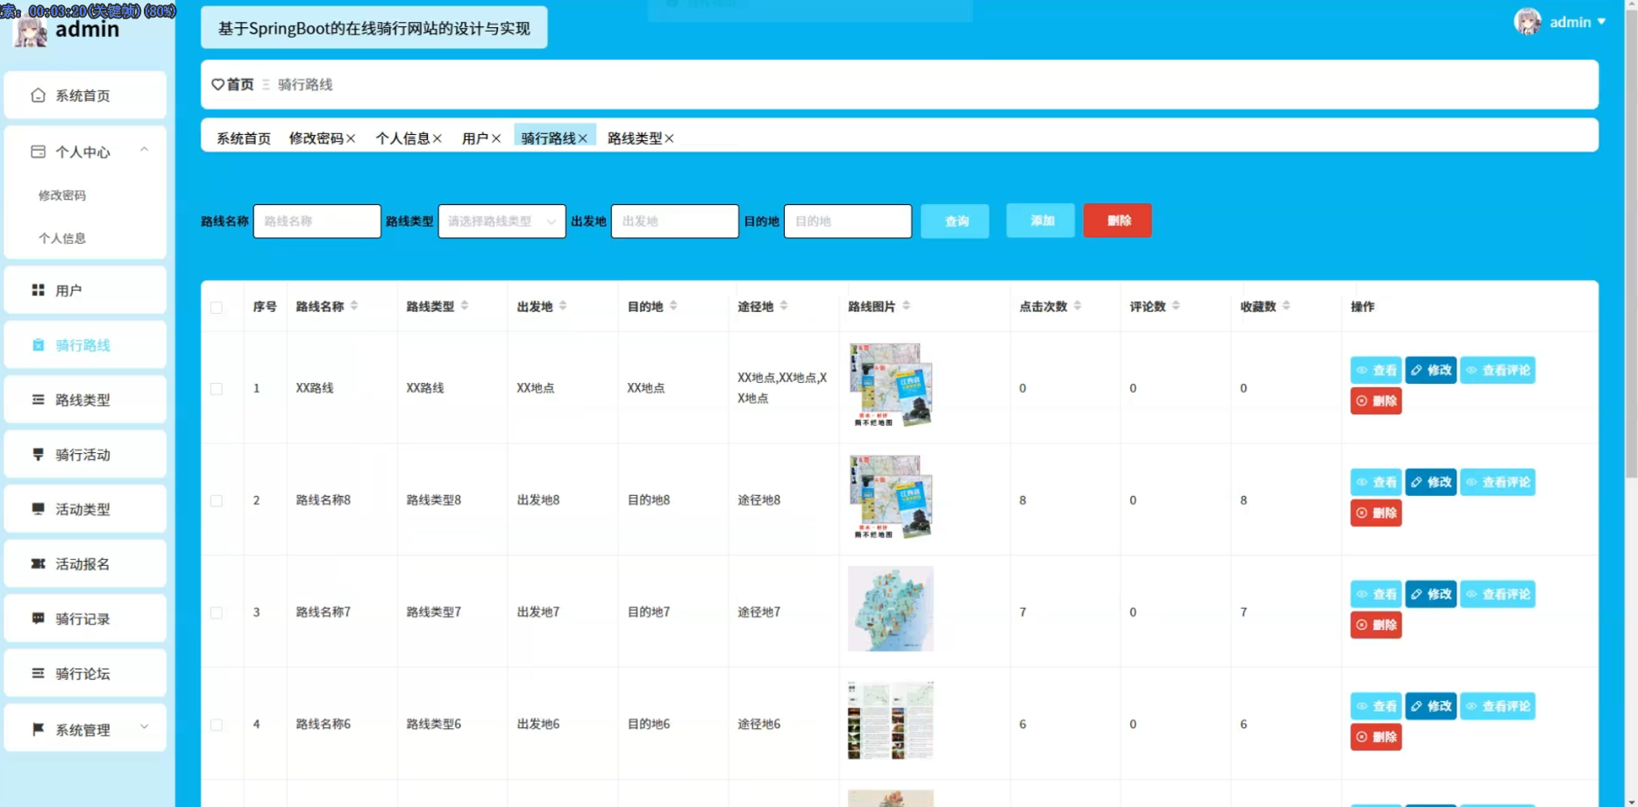Click the 骑行论坛 list icon
The width and height of the screenshot is (1638, 807).
click(38, 674)
